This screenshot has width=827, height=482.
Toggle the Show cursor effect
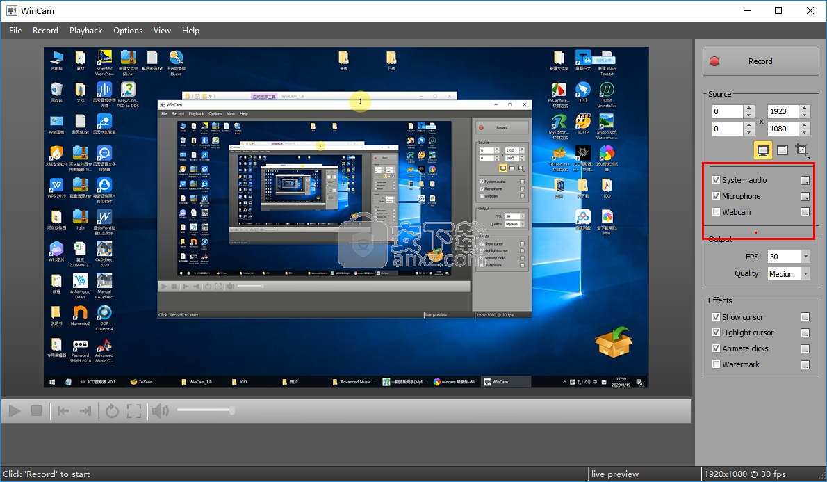tap(716, 316)
